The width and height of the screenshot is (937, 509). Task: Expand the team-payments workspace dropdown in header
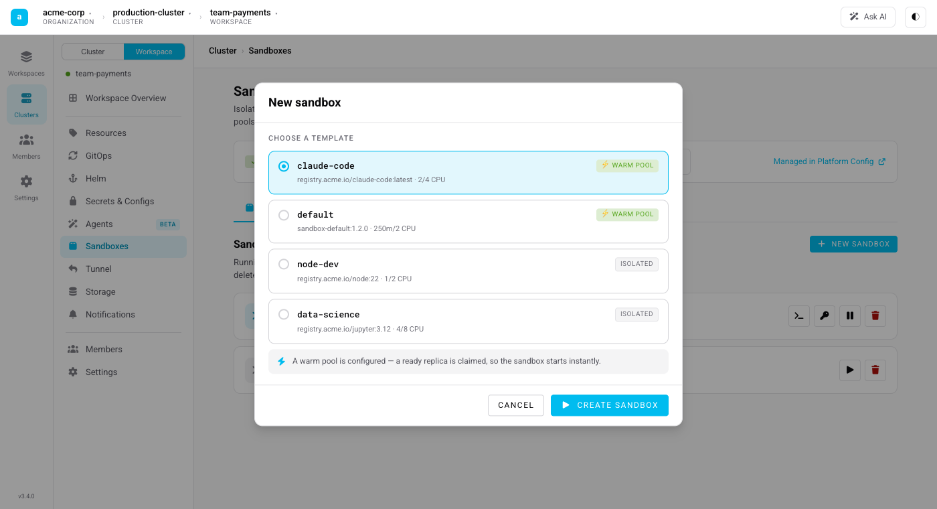[x=244, y=17]
